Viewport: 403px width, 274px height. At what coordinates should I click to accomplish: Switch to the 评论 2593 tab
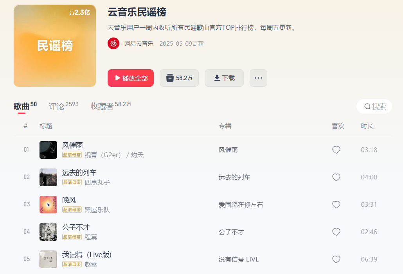tap(63, 106)
